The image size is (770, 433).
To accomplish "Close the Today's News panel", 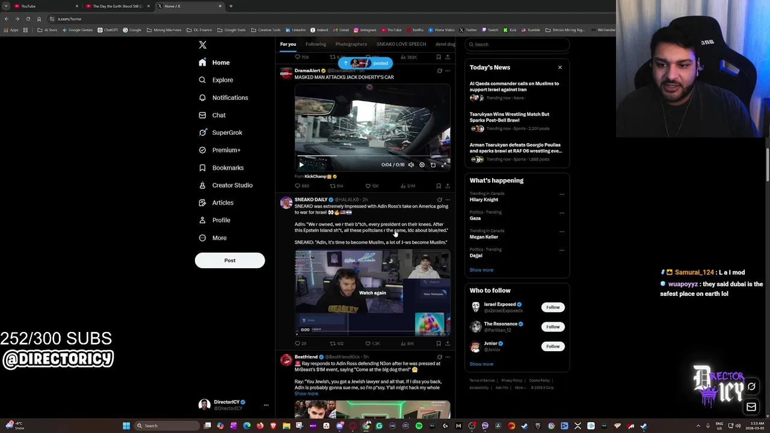I will pos(559,67).
